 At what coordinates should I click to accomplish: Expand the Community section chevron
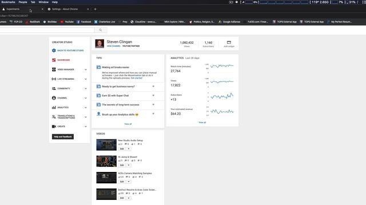point(86,89)
